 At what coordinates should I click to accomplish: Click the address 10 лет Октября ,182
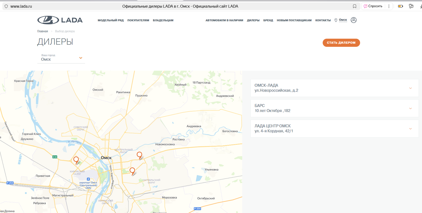(x=273, y=111)
